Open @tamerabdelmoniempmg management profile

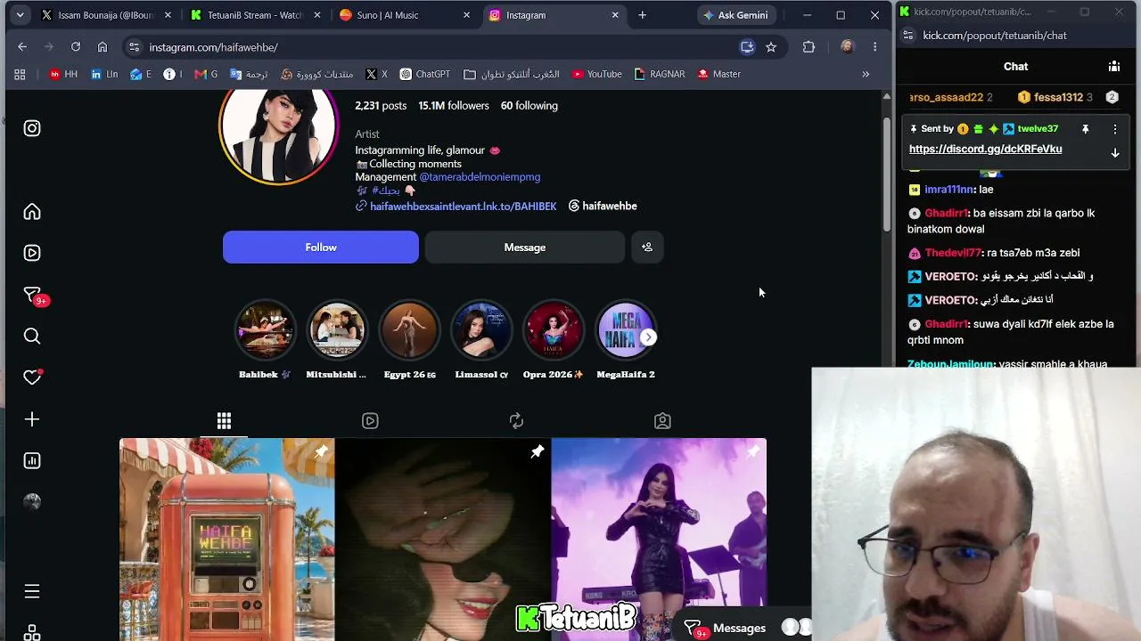coord(480,177)
